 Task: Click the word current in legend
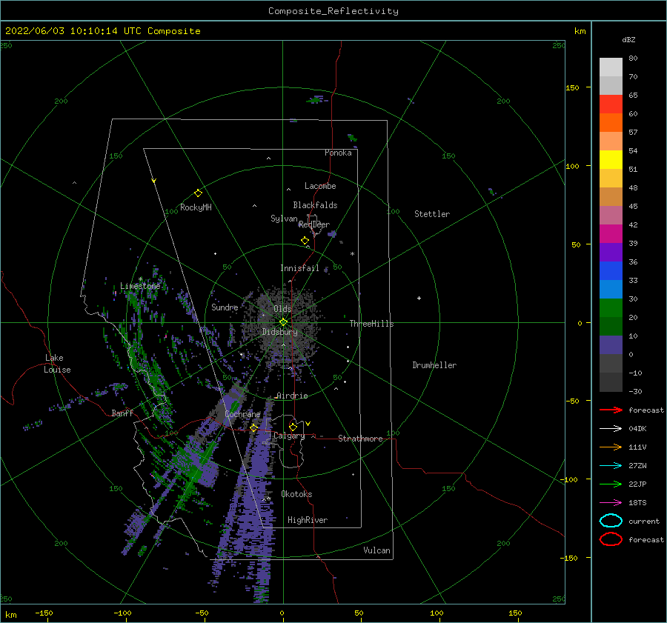coord(644,521)
